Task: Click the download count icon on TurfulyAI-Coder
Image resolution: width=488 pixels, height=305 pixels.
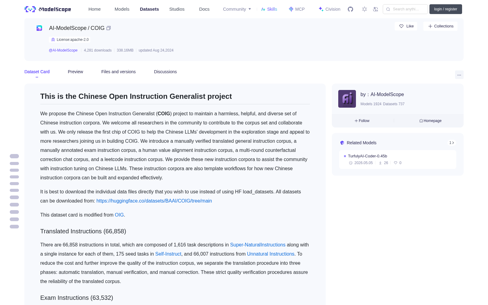Action: [380, 163]
